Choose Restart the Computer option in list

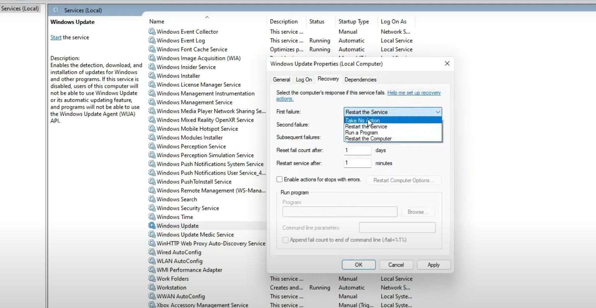point(393,139)
